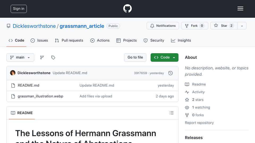Click the Star count 2 badge

[x=231, y=26]
